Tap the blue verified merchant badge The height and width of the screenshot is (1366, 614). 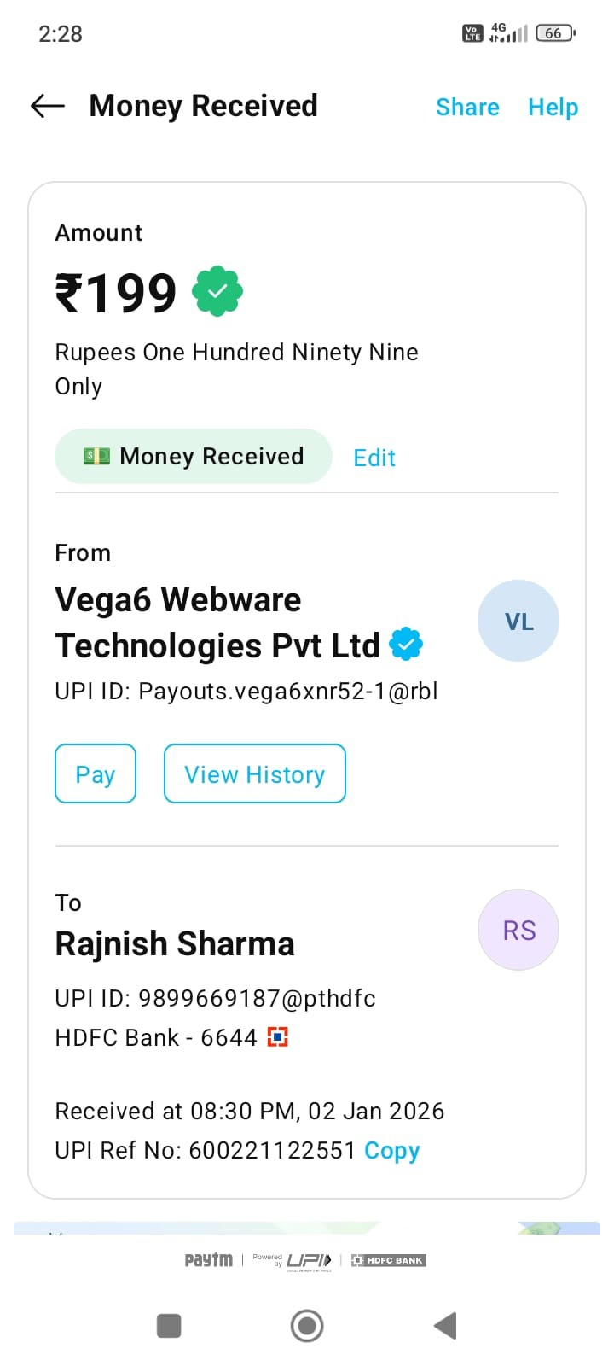[x=406, y=645]
